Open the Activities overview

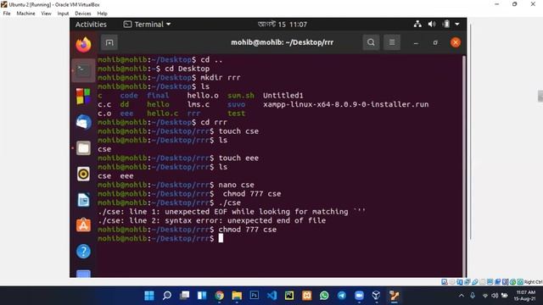pos(91,25)
